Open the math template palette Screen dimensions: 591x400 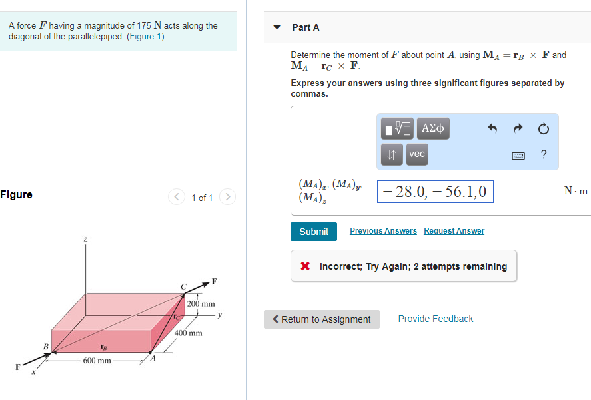point(396,128)
